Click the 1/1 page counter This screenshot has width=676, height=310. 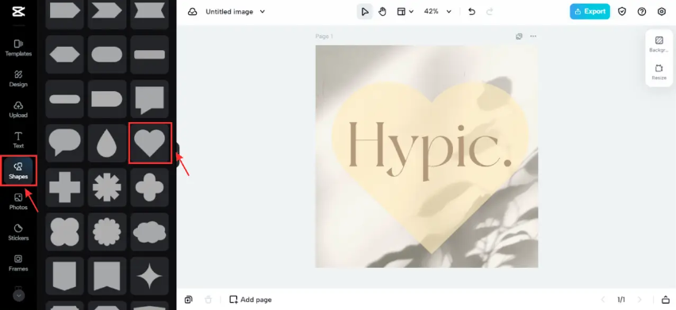point(621,299)
